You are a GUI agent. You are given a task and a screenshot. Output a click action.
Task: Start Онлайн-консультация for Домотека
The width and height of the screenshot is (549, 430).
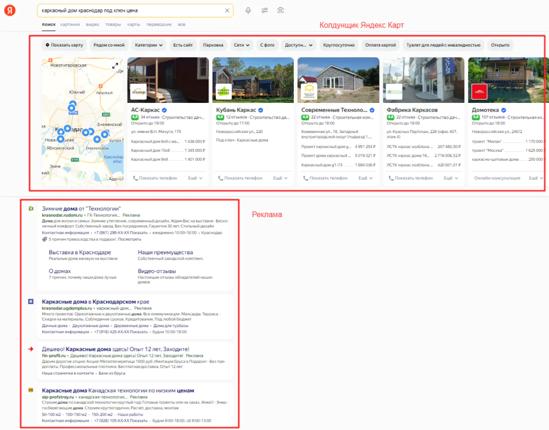click(497, 178)
